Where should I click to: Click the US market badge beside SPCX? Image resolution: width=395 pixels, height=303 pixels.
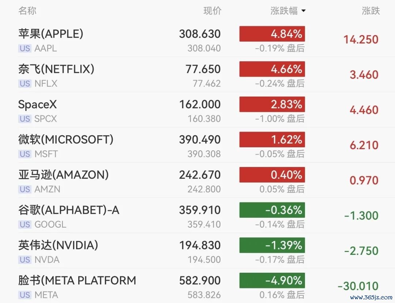tap(25, 119)
